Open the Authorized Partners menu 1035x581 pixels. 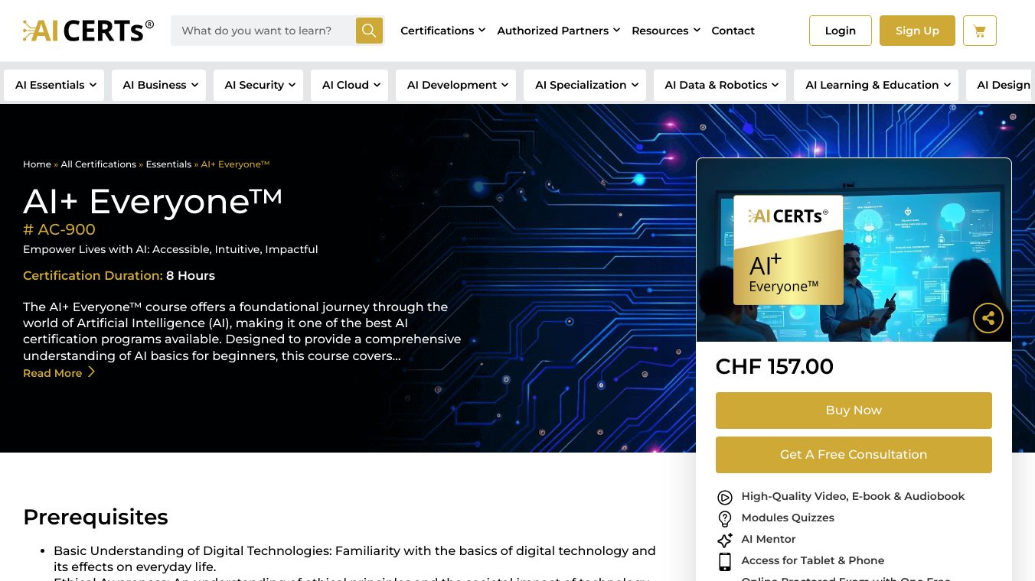(x=558, y=31)
